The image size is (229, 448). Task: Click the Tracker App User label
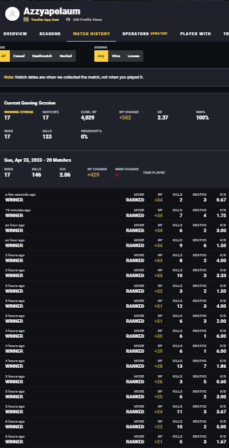coord(45,20)
